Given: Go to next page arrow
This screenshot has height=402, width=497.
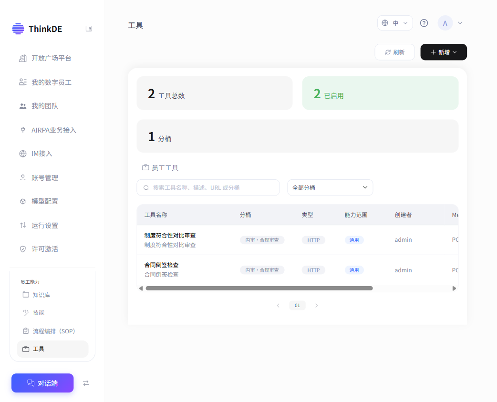Looking at the screenshot, I should point(316,305).
